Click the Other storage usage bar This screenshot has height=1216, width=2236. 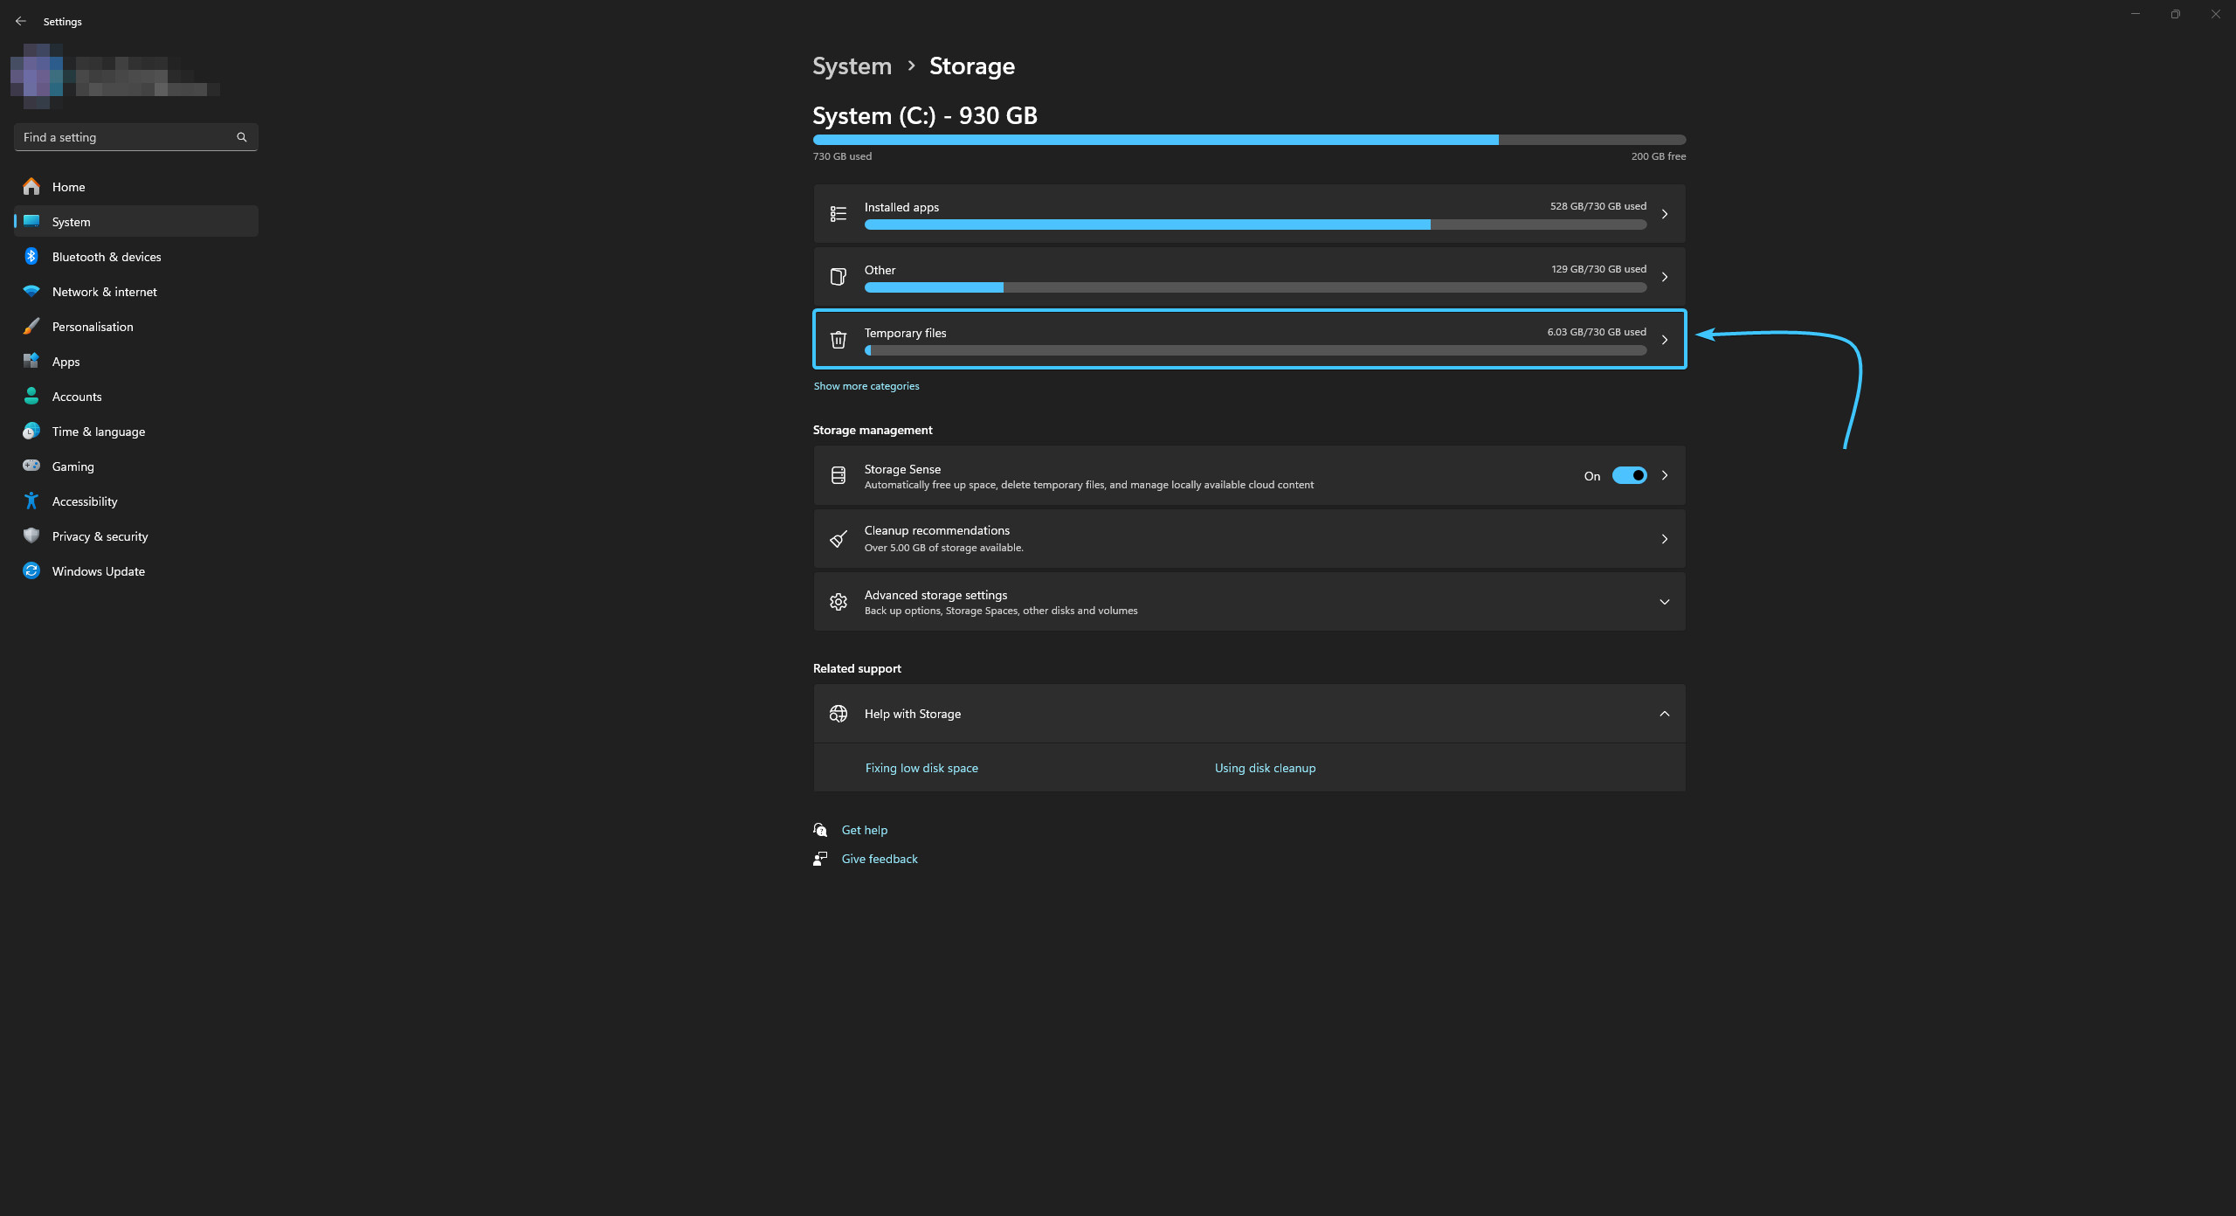coord(1254,287)
